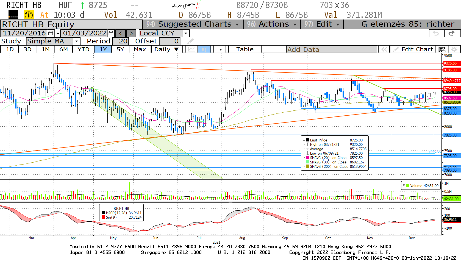This screenshot has width=461, height=270.
Task: Open the Edit dropdown menu
Action: (x=322, y=24)
